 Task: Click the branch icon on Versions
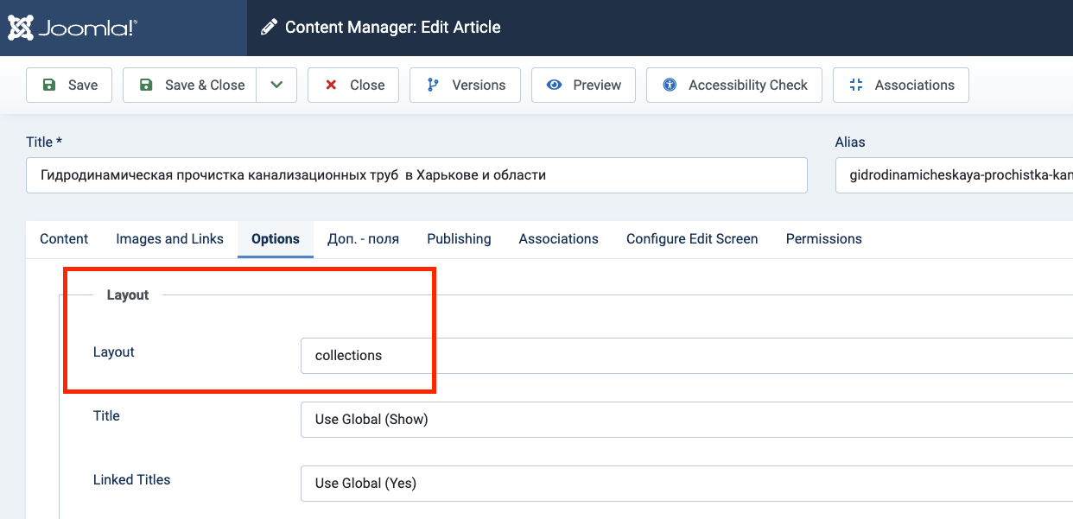[x=433, y=85]
